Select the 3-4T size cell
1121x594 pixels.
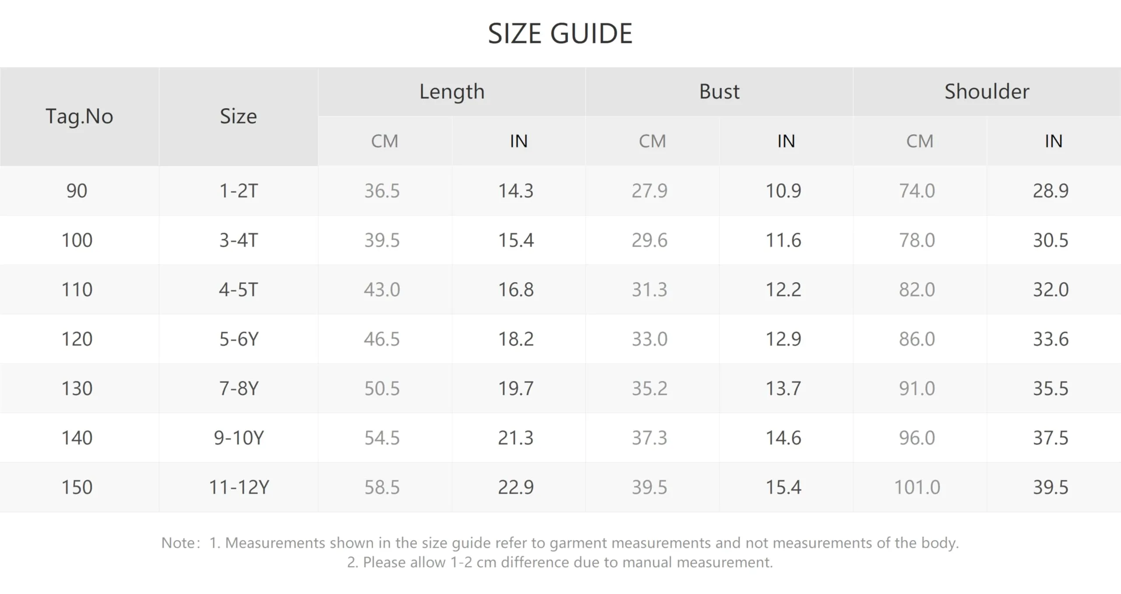(239, 240)
